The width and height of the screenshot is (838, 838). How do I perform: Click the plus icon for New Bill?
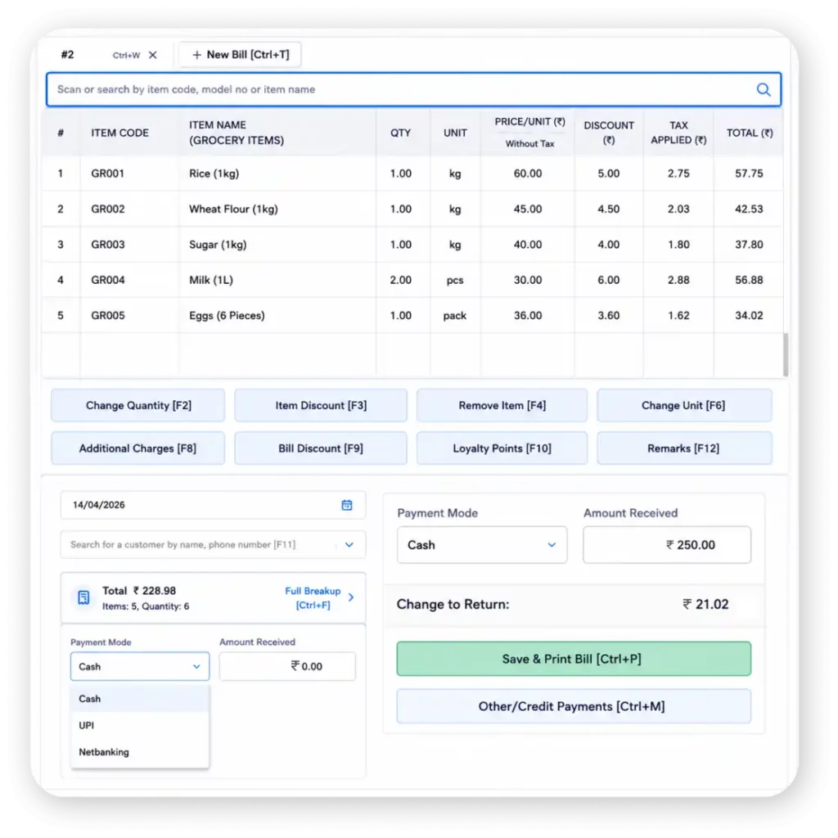pyautogui.click(x=196, y=55)
